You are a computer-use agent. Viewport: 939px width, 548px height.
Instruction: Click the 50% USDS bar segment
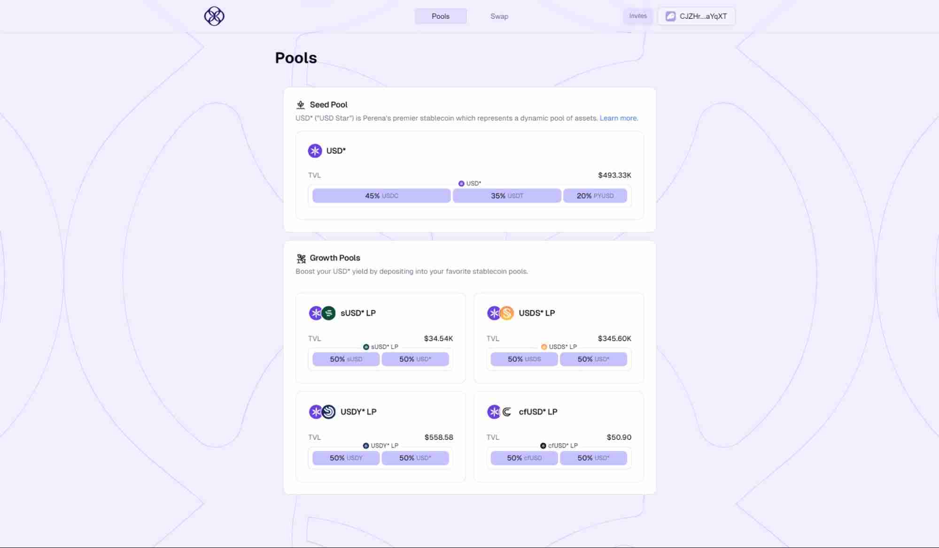(524, 359)
